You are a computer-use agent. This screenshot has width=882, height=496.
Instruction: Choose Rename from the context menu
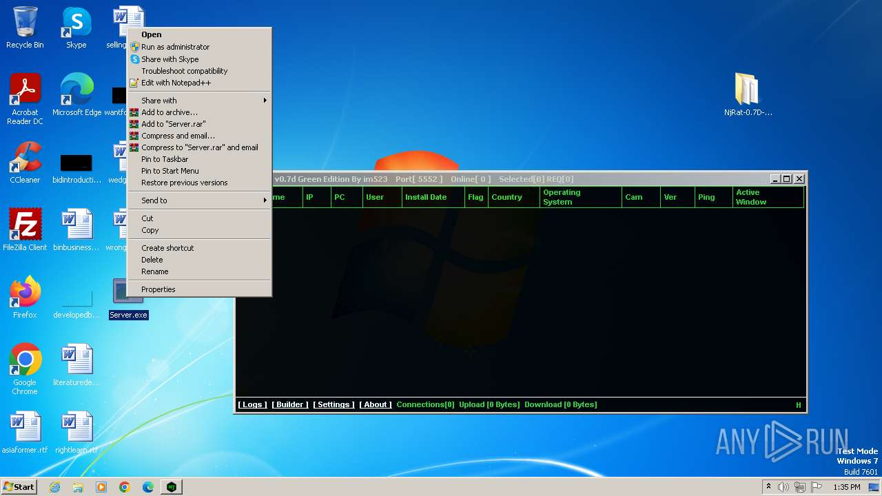click(200, 271)
